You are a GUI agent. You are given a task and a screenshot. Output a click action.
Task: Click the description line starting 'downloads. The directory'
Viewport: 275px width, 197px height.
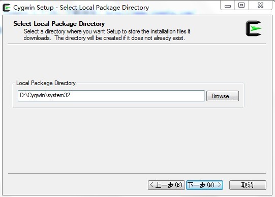coord(104,38)
